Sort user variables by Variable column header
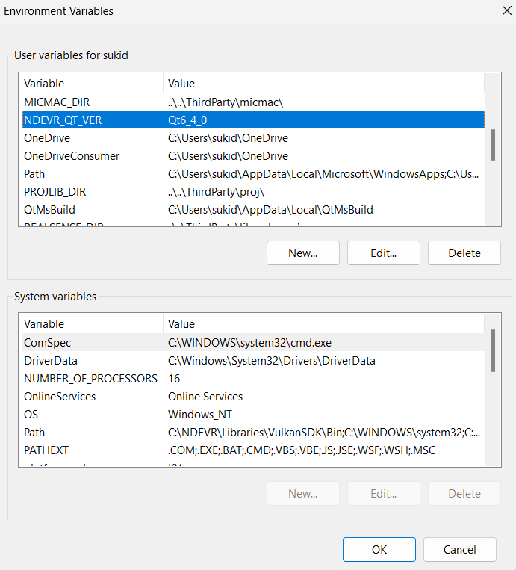Viewport: 516px width, 570px height. pos(90,83)
